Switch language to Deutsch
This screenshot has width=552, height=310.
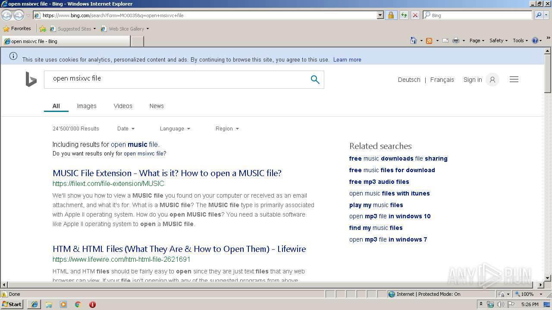[409, 80]
